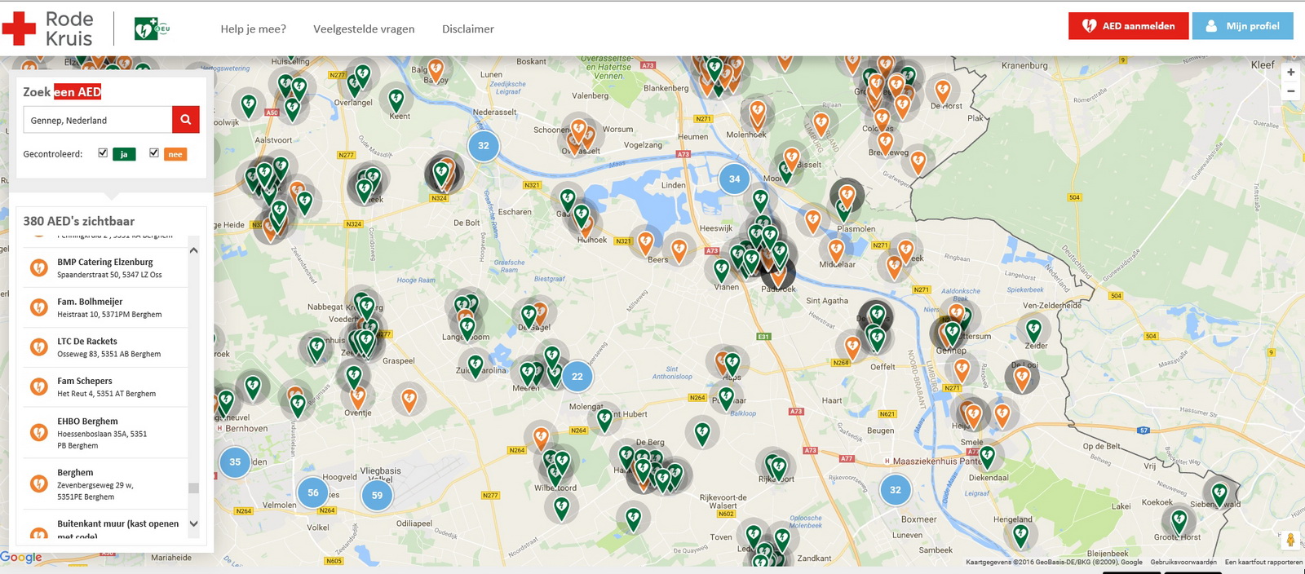Click 'Een kaartfout rapporteren' link
The width and height of the screenshot is (1305, 574).
1263,562
